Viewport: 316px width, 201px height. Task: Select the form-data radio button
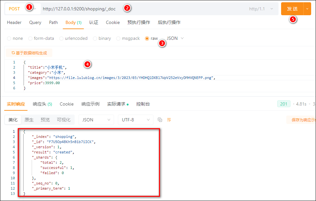[30, 38]
